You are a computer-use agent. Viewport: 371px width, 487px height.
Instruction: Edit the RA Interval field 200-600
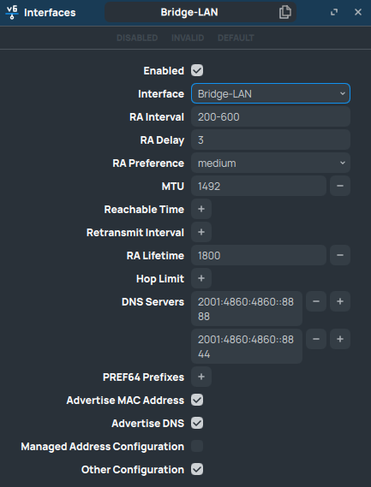point(271,116)
